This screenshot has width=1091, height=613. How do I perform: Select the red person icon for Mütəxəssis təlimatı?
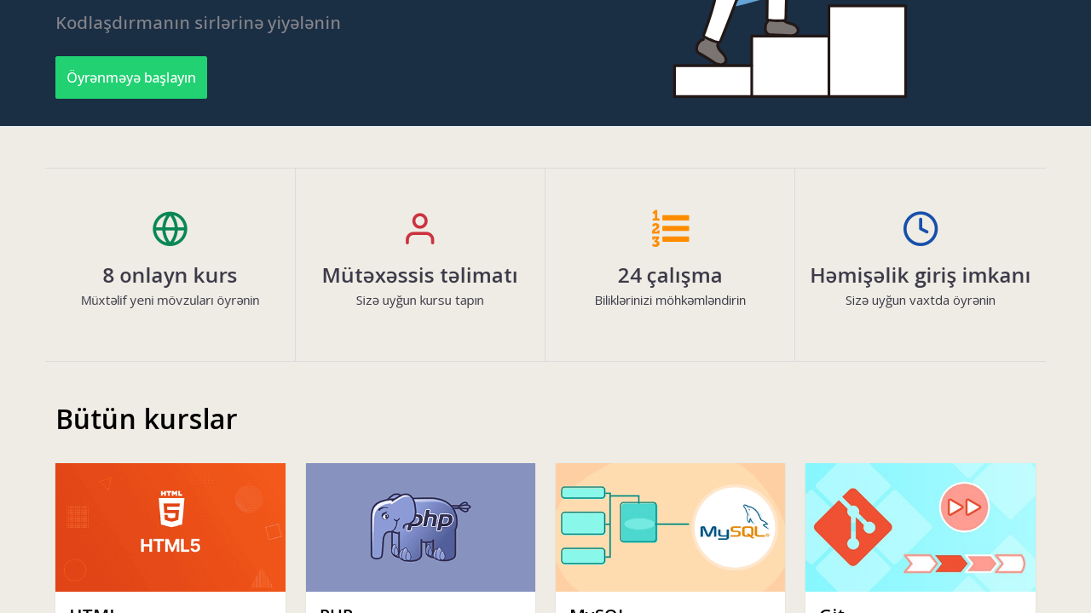pyautogui.click(x=419, y=227)
